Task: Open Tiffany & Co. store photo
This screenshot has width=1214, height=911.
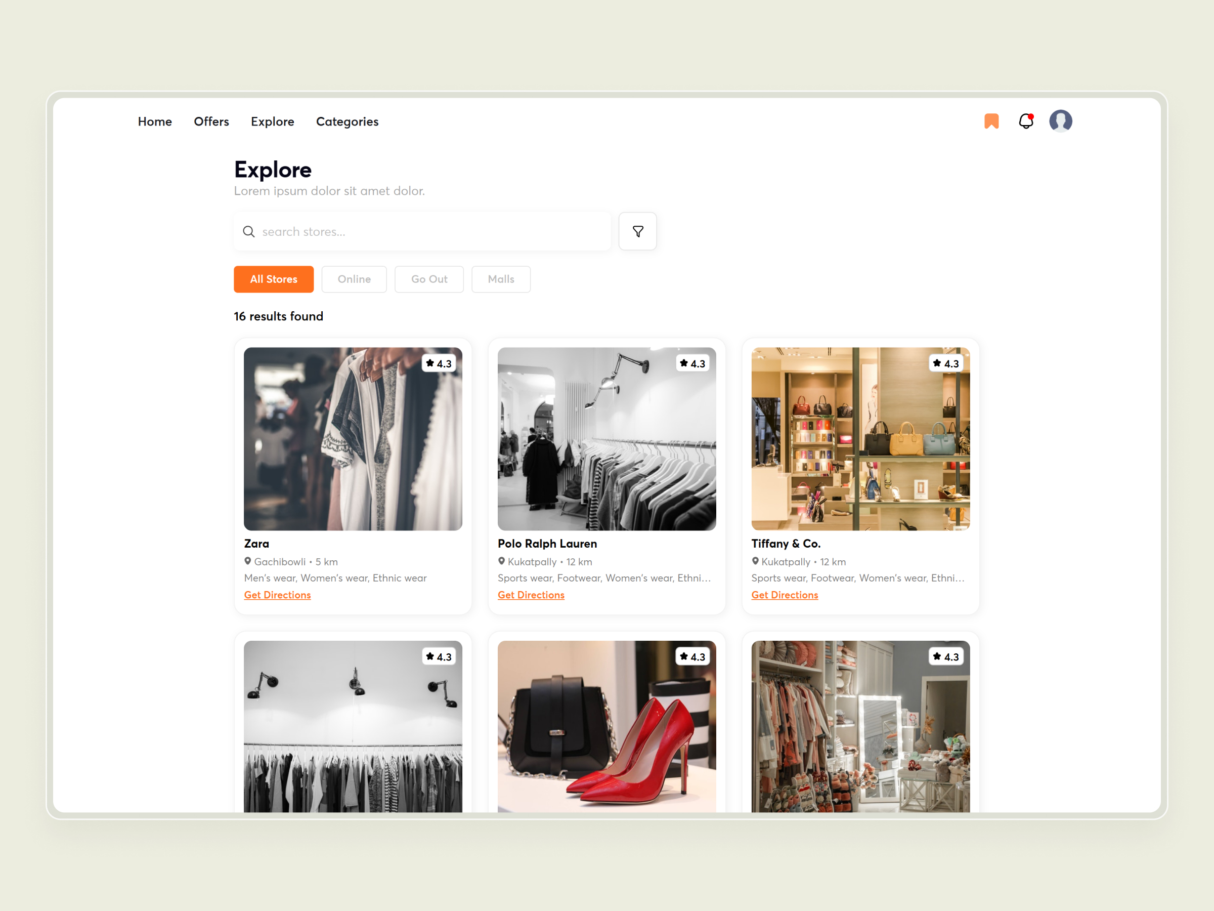Action: coord(860,439)
